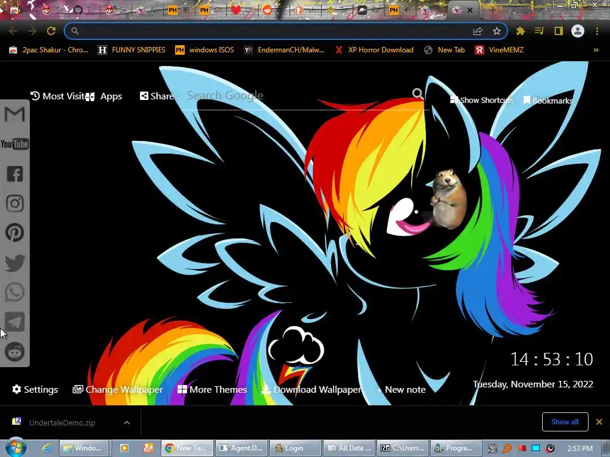This screenshot has width=610, height=457.
Task: Switch to the Reddit tab
Action: (267, 10)
